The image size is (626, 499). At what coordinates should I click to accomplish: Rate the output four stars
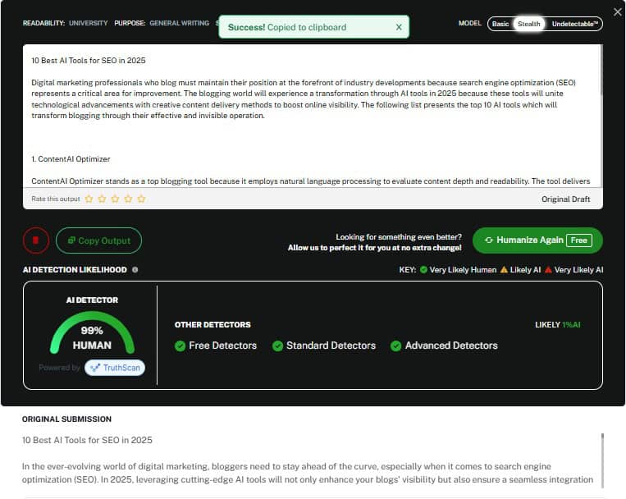128,199
